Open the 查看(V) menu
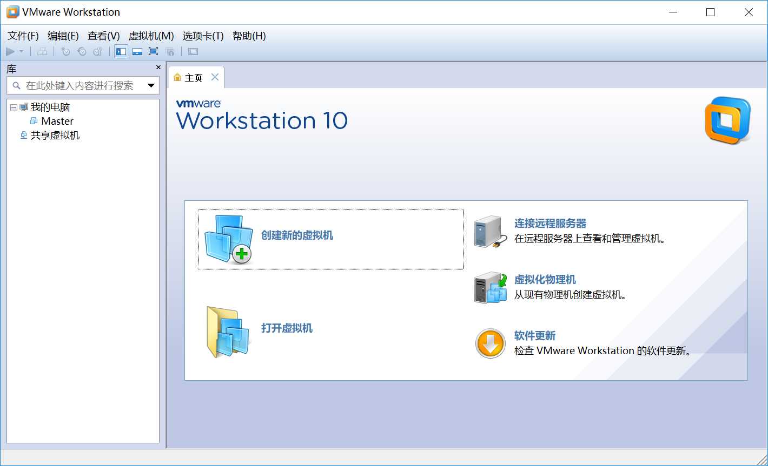This screenshot has height=466, width=768. (104, 36)
